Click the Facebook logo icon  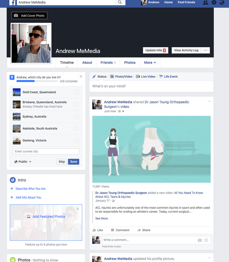(13, 2)
